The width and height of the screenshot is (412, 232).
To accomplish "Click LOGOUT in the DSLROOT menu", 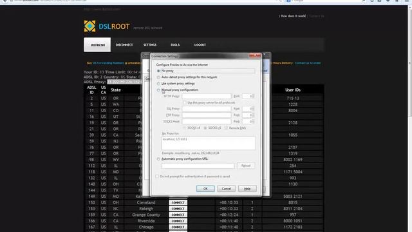I will click(x=200, y=45).
